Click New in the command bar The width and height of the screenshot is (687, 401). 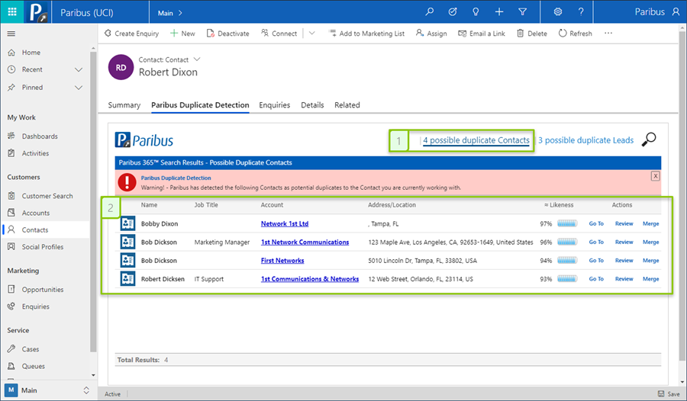[x=182, y=34]
